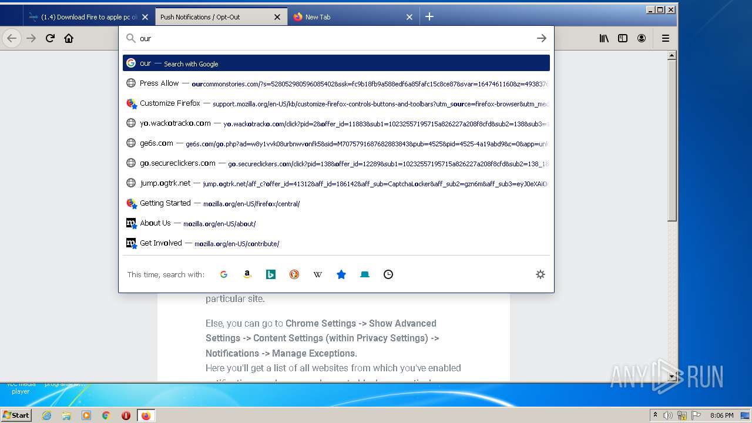752x423 pixels.
Task: Click the scrollbar up arrow
Action: [x=672, y=56]
